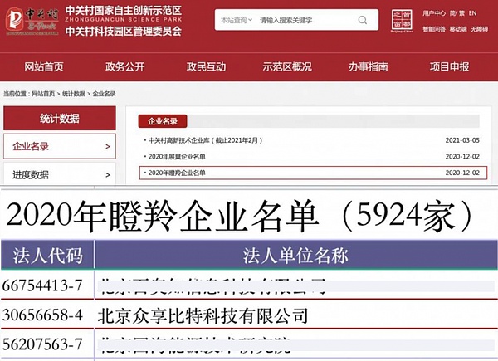Image resolution: width=498 pixels, height=361 pixels.
Task: Open 无障碍 accessibility link
Action: (479, 29)
